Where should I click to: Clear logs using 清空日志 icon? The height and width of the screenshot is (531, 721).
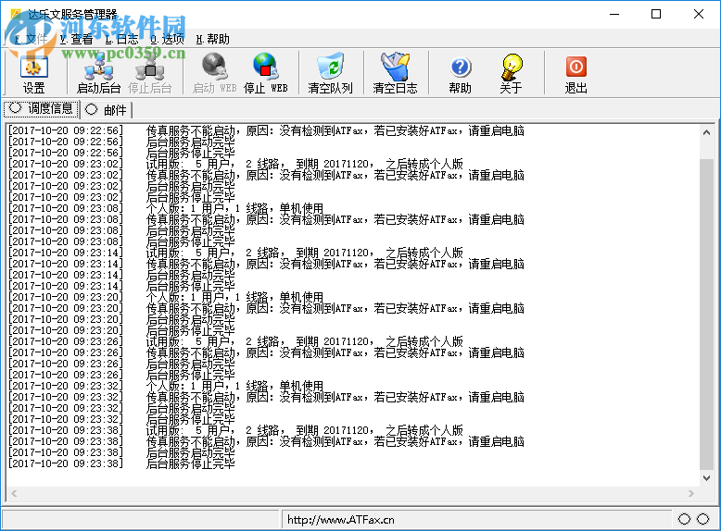click(x=395, y=73)
